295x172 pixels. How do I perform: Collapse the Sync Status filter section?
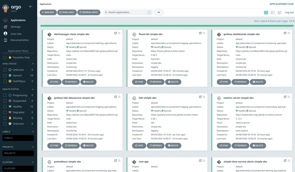(33, 64)
